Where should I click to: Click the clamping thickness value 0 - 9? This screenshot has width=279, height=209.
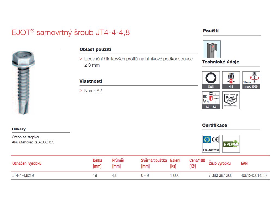[x=145, y=176]
